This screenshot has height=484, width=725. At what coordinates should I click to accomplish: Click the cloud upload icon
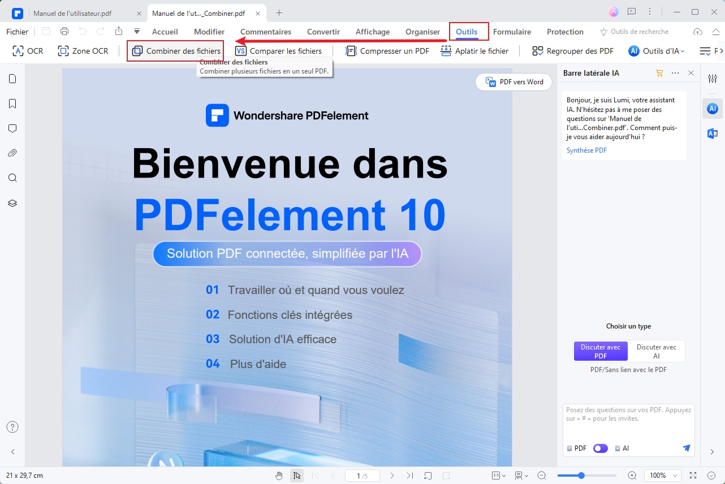coord(698,32)
